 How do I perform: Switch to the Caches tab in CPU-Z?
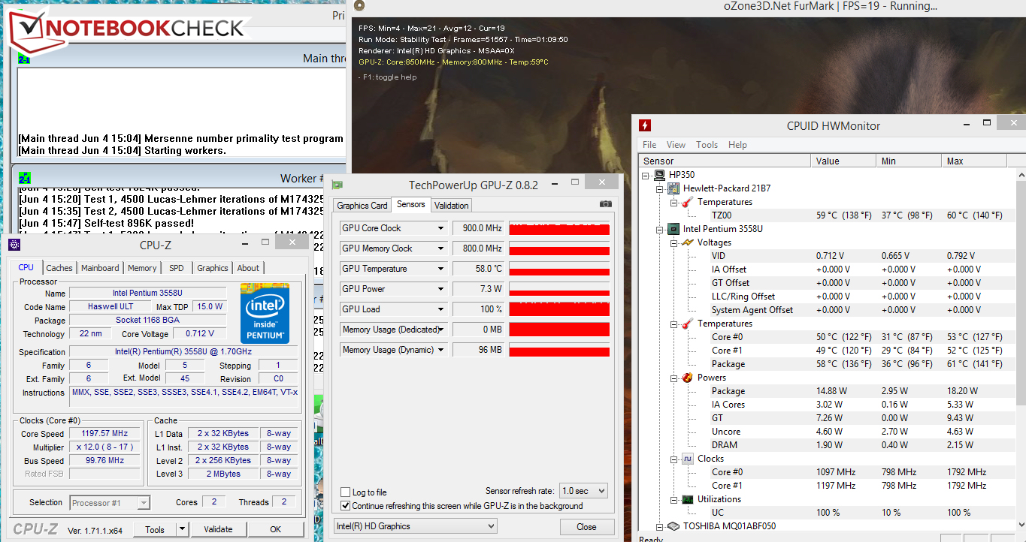click(59, 268)
